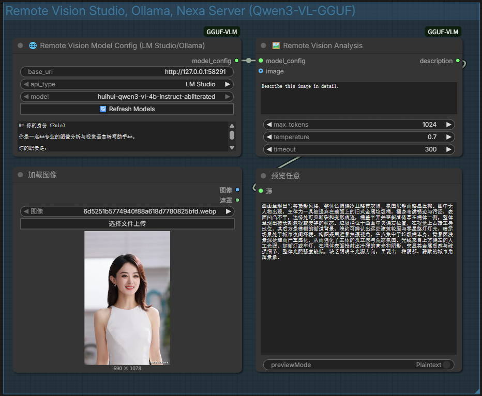The image size is (482, 396).
Task: Increase max_tokens with right arrow
Action: (x=448, y=125)
